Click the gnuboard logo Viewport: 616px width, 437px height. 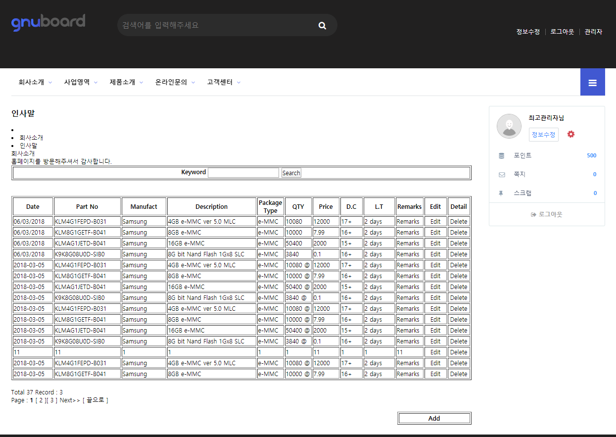point(48,23)
